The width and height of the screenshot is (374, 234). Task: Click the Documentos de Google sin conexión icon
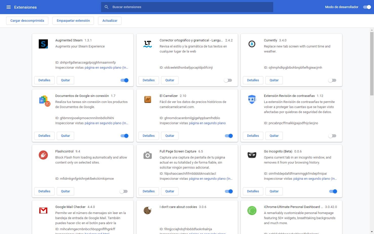[x=45, y=101]
